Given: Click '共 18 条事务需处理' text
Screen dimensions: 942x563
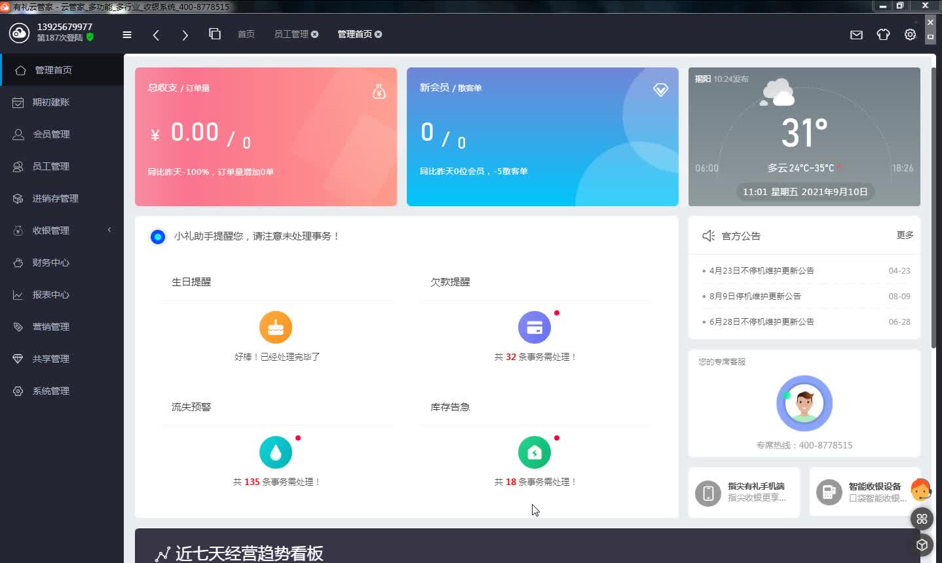Looking at the screenshot, I should (x=535, y=482).
